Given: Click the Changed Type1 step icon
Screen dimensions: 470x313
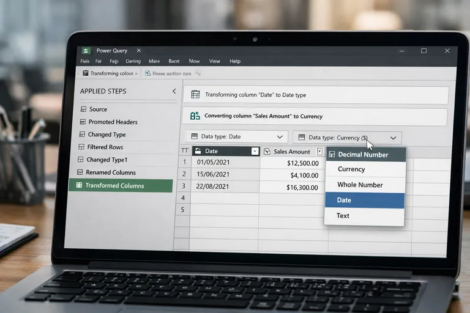Looking at the screenshot, I should pyautogui.click(x=81, y=160).
